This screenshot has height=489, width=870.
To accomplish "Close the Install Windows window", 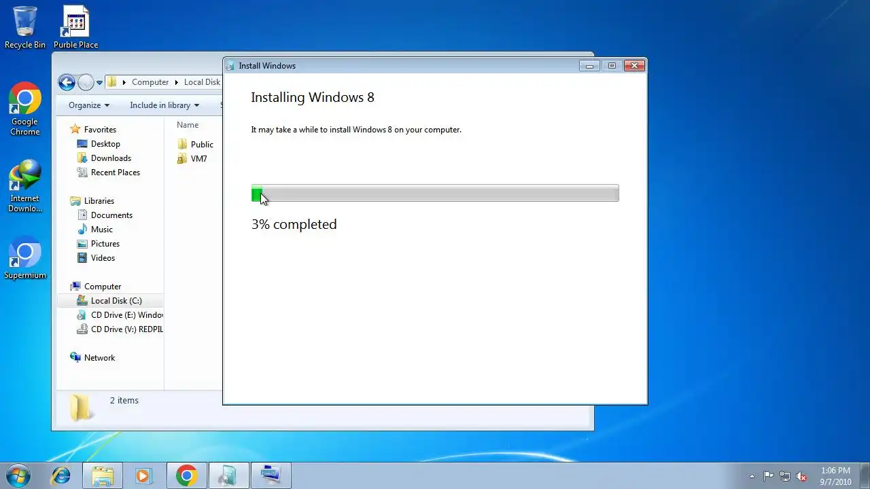I will [x=634, y=66].
